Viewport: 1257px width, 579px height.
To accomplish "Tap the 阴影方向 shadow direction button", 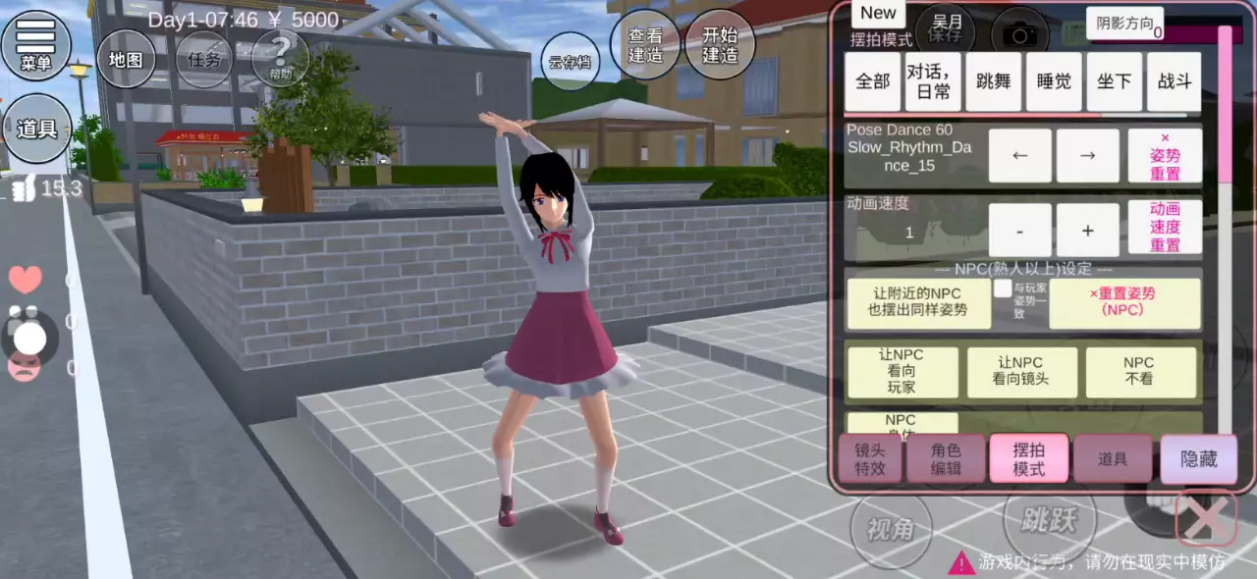I will point(1125,23).
